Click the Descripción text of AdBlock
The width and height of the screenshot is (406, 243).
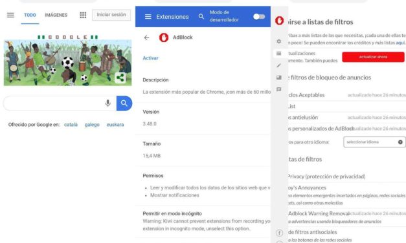(x=207, y=92)
